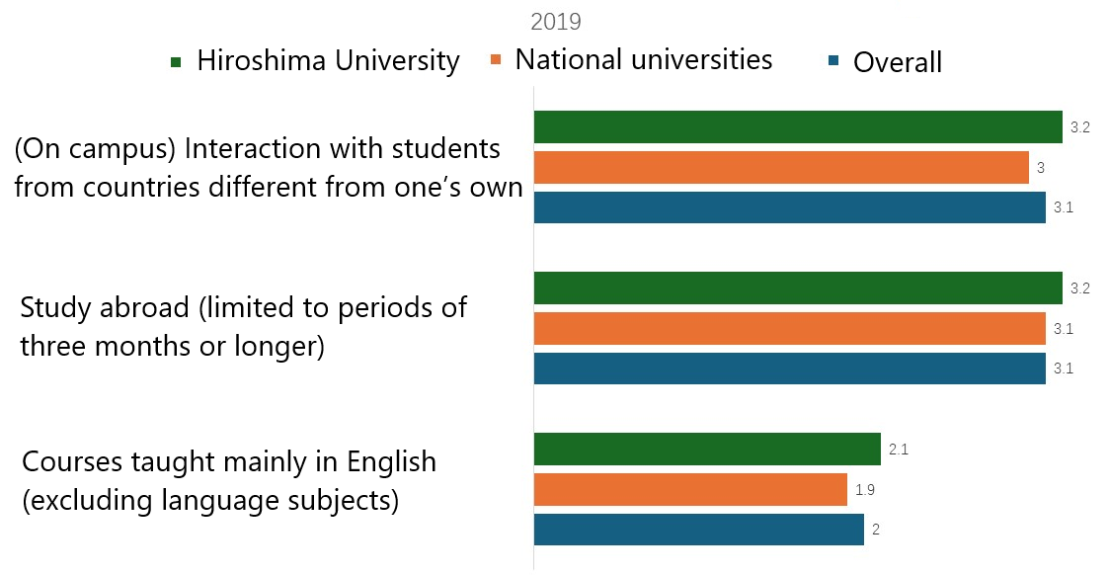1108x575 pixels.
Task: Click the orange Study abroad bar
Action: [789, 329]
